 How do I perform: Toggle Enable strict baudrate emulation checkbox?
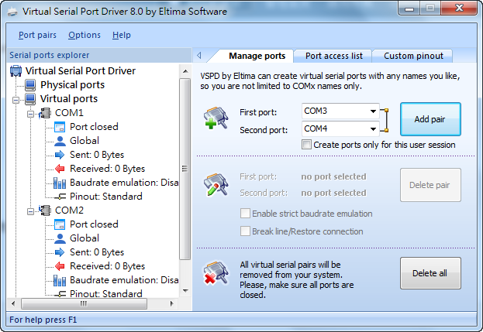[245, 214]
